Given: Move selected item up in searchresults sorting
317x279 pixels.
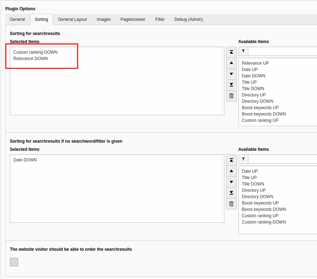Looking at the screenshot, I should click(231, 63).
